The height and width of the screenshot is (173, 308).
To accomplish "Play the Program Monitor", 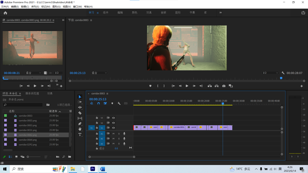I will coord(187,86).
